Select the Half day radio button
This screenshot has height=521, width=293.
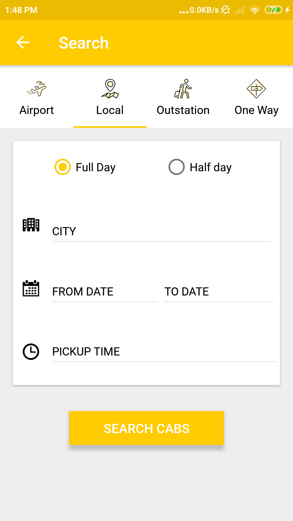coord(177,167)
